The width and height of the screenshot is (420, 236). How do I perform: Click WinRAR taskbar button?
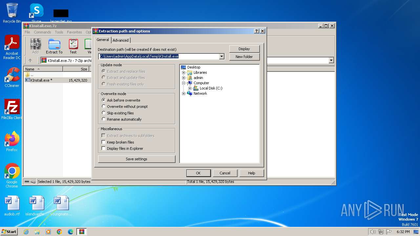point(82,232)
